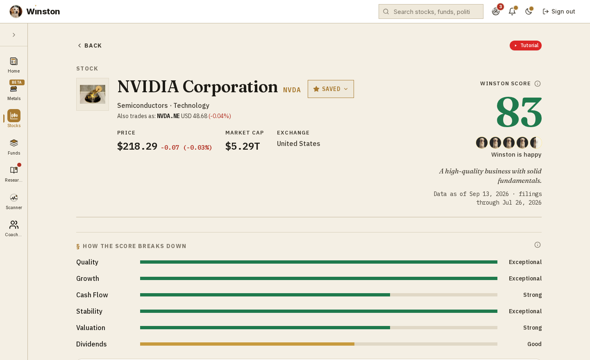
Task: Click the price value $218.29
Action: (x=137, y=146)
